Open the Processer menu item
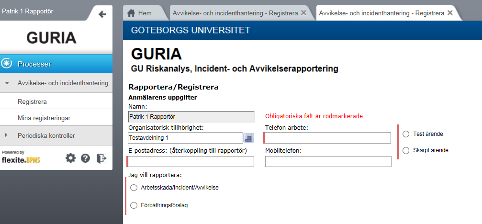This screenshot has height=224, width=482. point(56,64)
